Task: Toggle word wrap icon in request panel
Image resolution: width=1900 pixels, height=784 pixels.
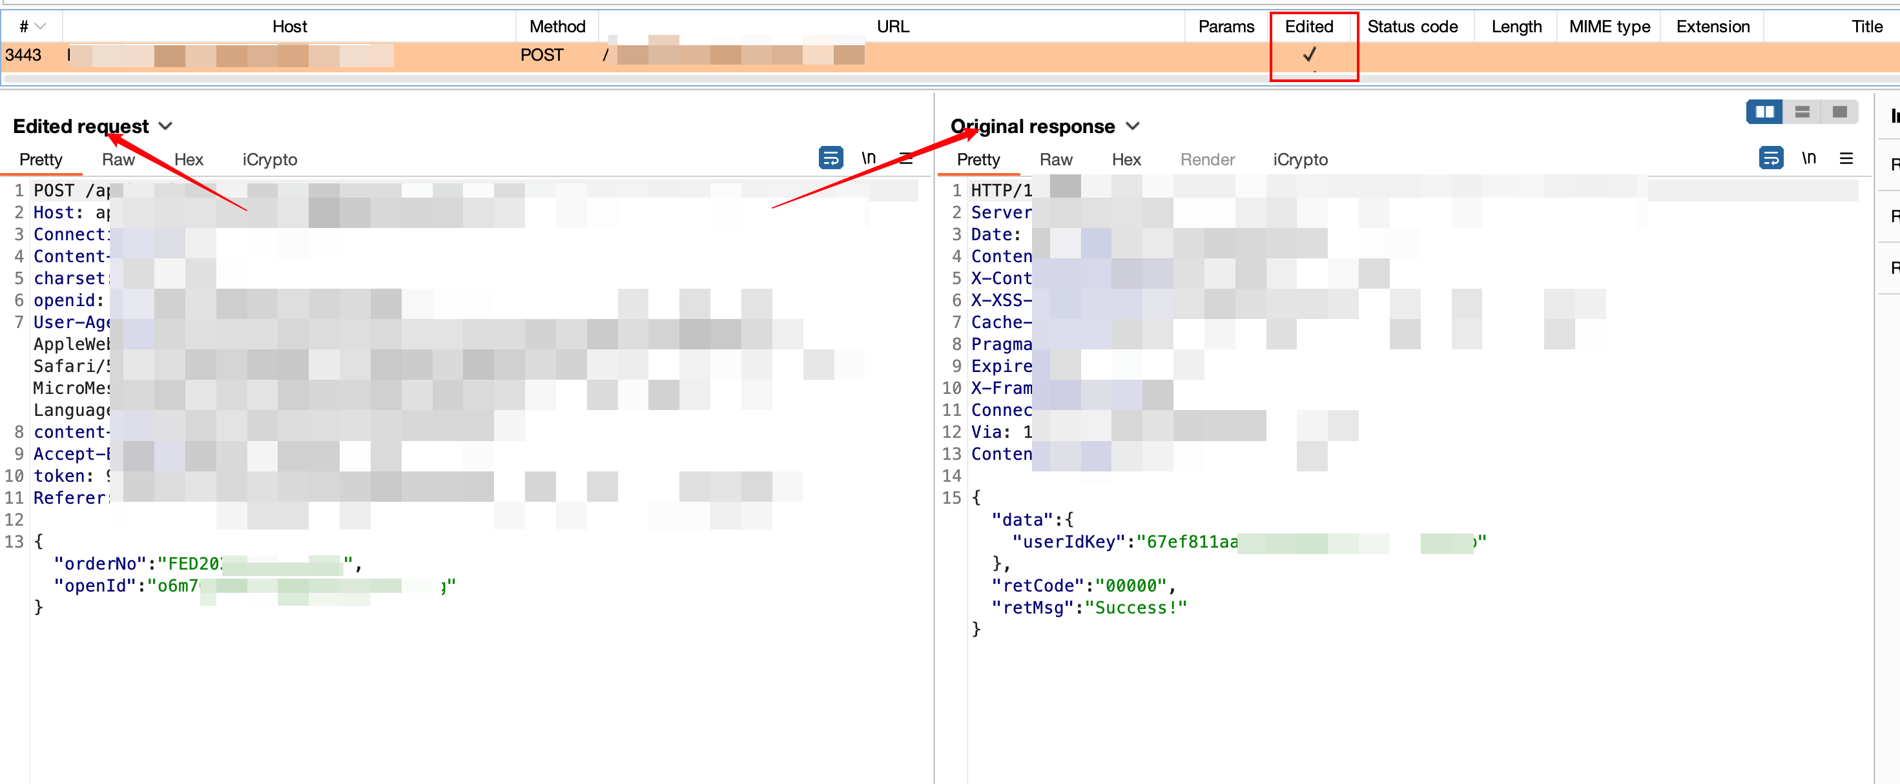Action: [831, 158]
